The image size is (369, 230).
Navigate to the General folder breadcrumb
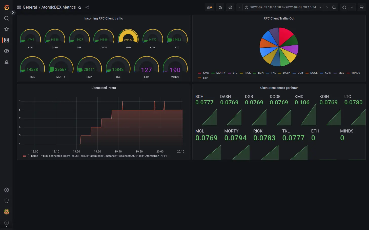click(x=30, y=7)
